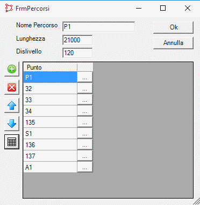Open the ellipsis button for point P1
Screen dimensions: 200x205
(x=85, y=77)
